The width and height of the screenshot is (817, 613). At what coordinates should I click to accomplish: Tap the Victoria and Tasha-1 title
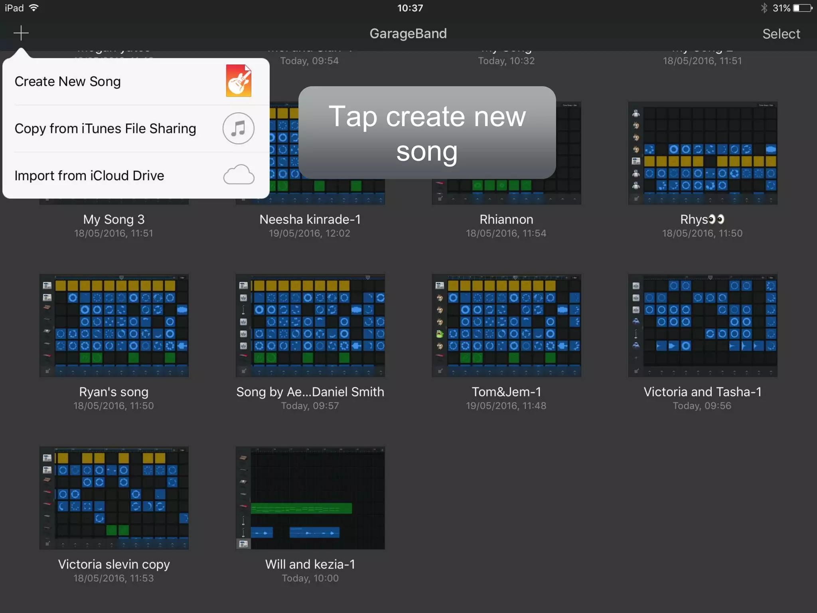tap(703, 392)
